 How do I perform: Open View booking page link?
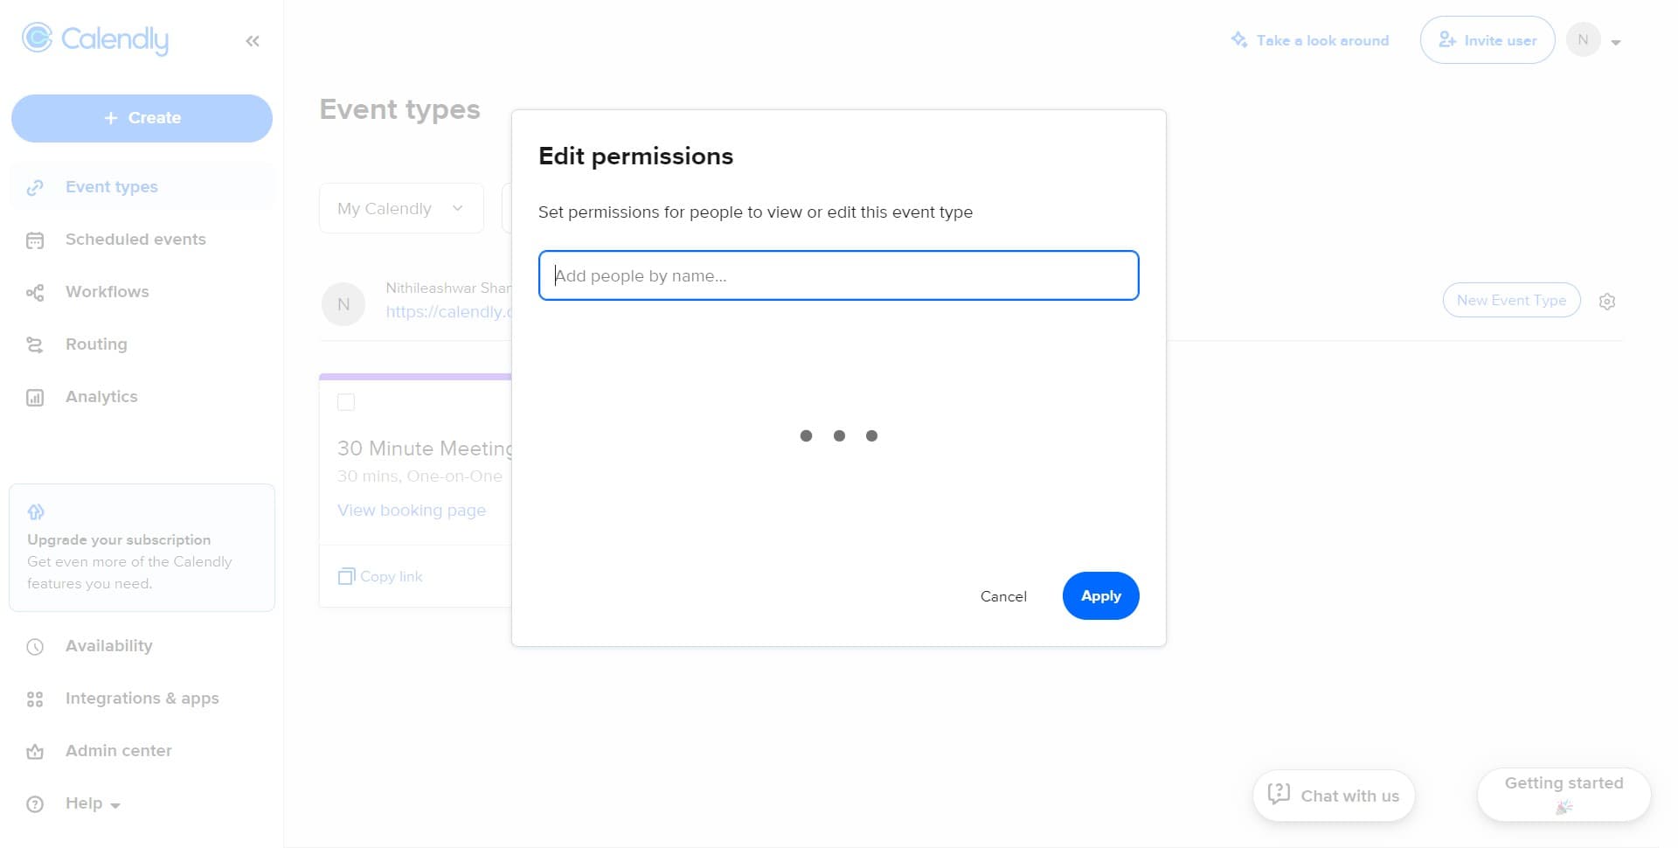(x=412, y=510)
